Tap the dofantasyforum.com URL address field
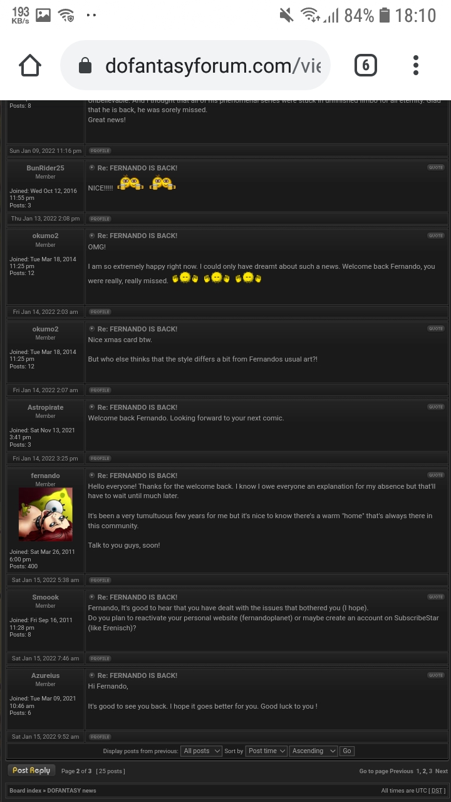451x802 pixels. (195, 65)
